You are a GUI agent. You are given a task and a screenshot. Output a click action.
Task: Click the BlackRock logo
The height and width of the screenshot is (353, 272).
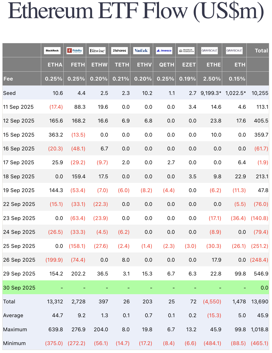[x=52, y=50]
